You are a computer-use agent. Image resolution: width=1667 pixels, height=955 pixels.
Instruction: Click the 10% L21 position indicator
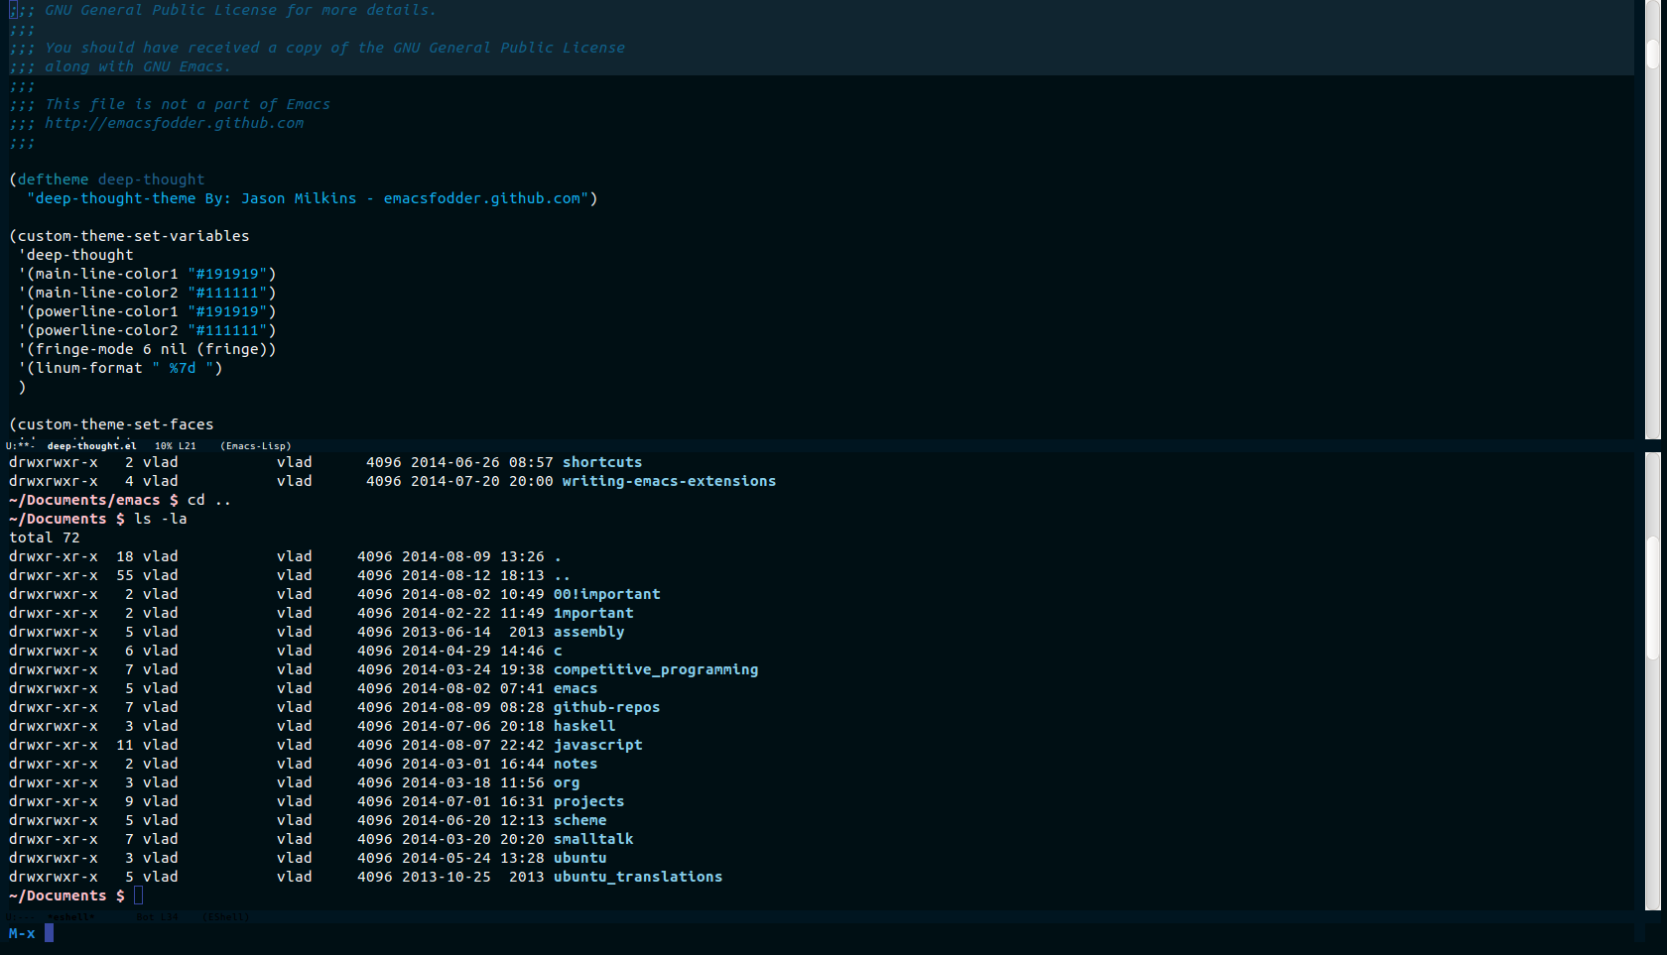click(x=175, y=446)
